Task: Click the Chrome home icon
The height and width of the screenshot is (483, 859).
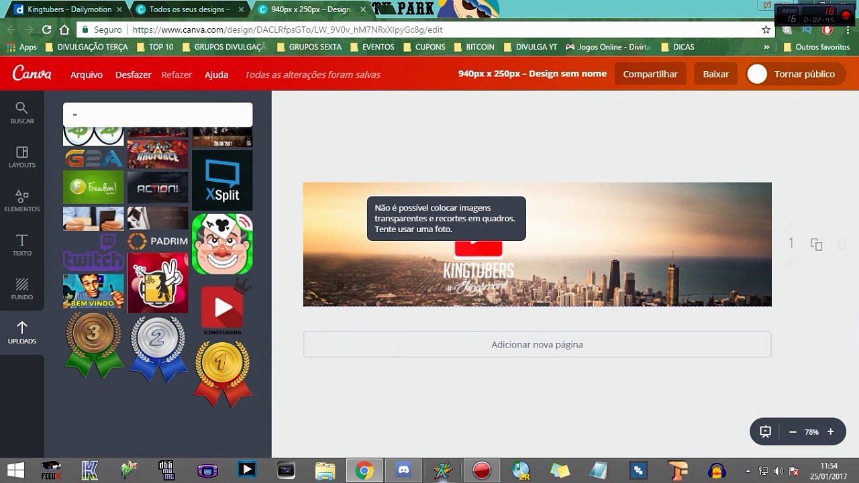Action: [x=64, y=30]
